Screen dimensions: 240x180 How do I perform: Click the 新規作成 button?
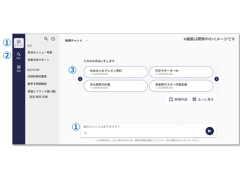click(178, 99)
